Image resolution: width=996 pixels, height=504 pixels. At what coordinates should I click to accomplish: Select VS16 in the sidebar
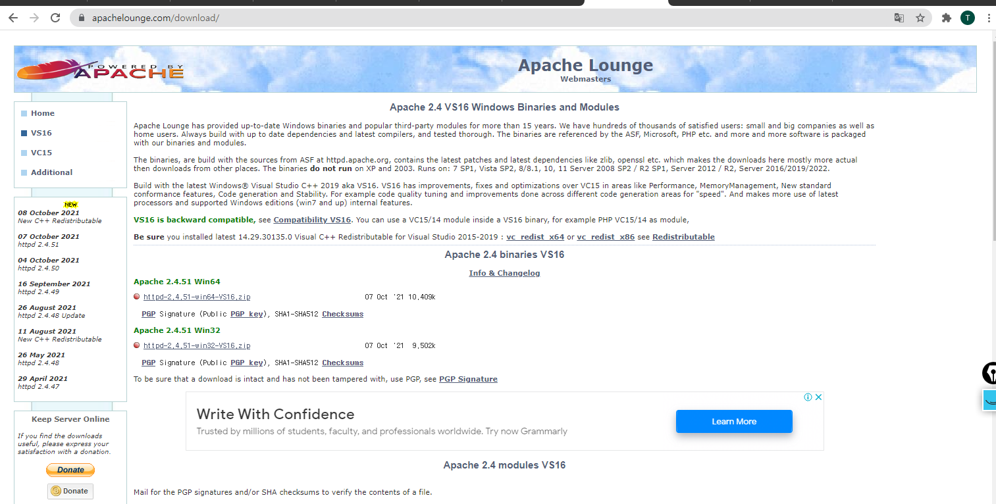(x=41, y=133)
